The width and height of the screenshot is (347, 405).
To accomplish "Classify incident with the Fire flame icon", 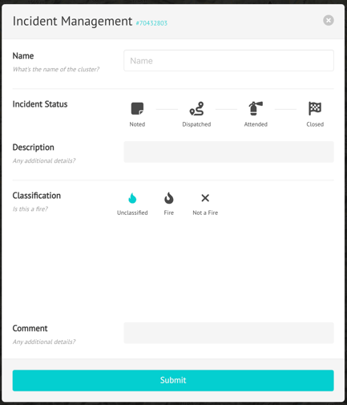I will [169, 198].
